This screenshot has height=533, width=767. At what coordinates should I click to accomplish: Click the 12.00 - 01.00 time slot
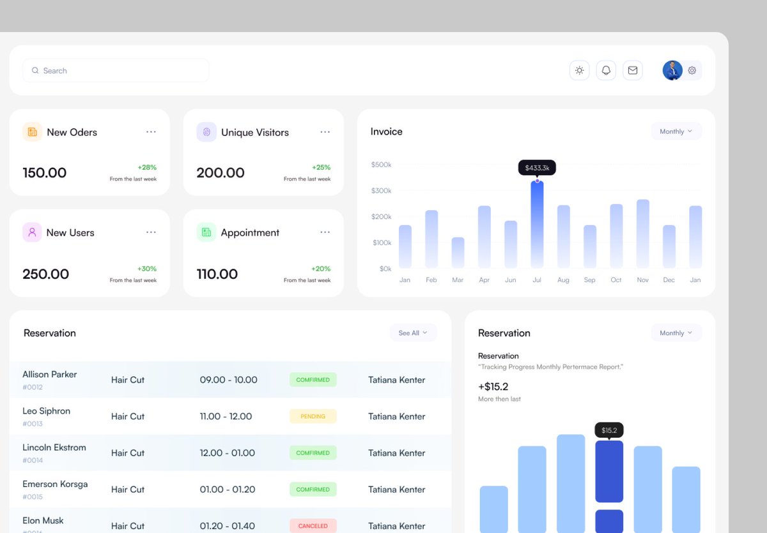[x=228, y=453]
